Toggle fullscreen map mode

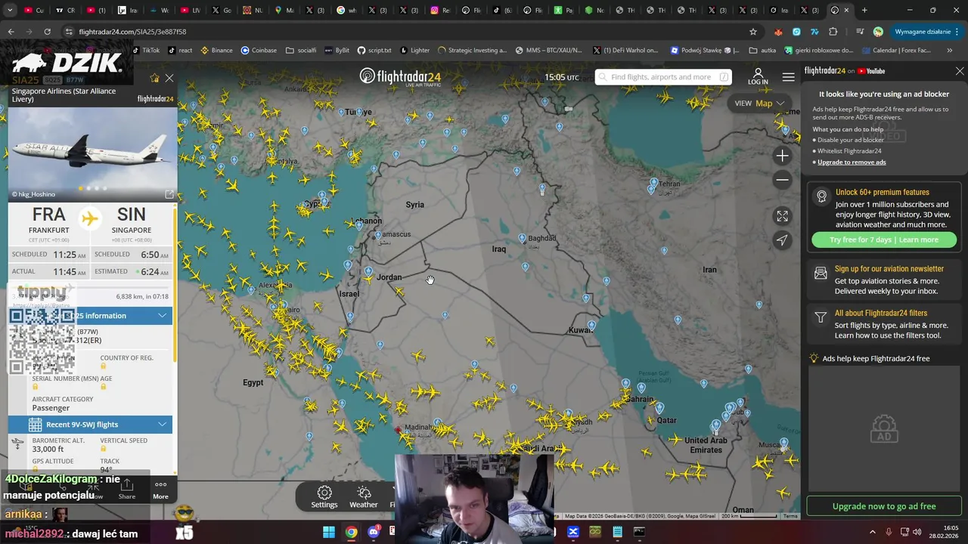pyautogui.click(x=782, y=216)
